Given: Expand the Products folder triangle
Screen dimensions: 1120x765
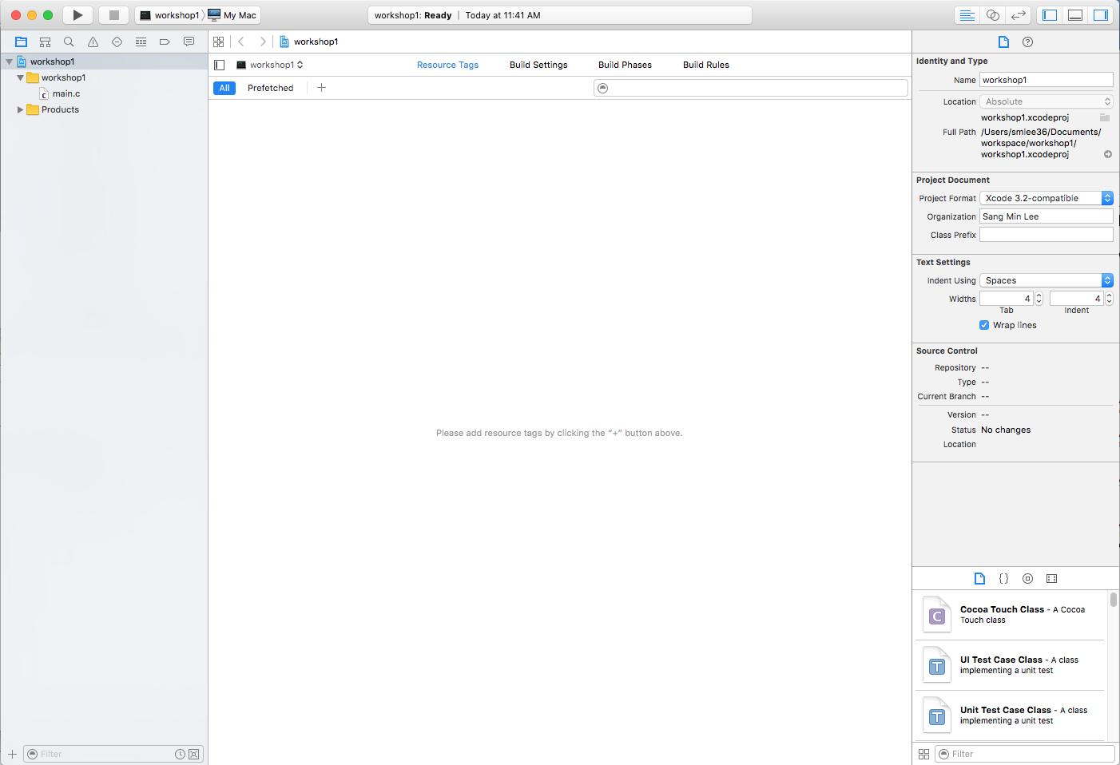Looking at the screenshot, I should pos(20,109).
